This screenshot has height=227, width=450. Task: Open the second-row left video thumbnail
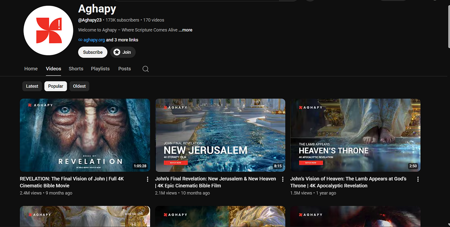[x=85, y=216]
